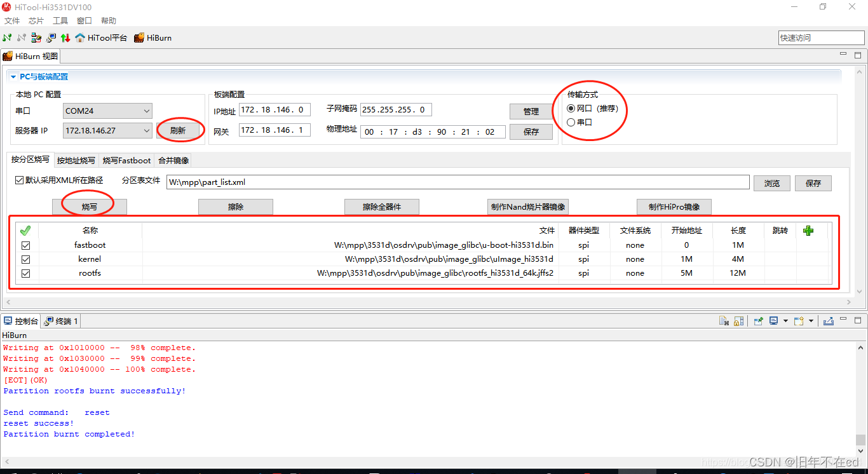Toggle the console scroll lock icon

(738, 321)
